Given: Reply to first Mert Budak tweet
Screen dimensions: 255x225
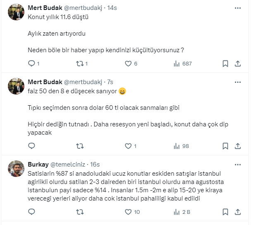Looking at the screenshot, I should coord(32,64).
